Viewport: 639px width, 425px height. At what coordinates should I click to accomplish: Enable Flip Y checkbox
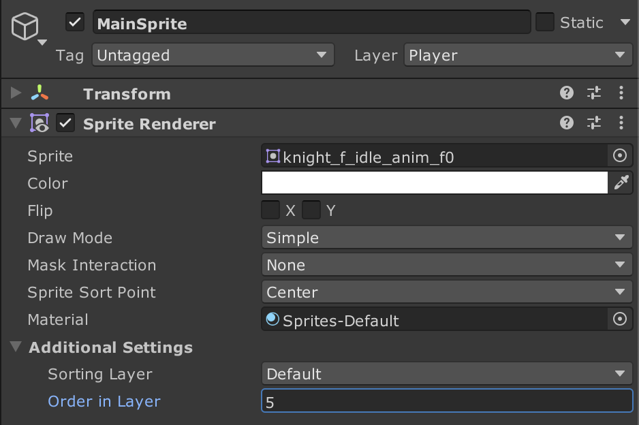(311, 210)
